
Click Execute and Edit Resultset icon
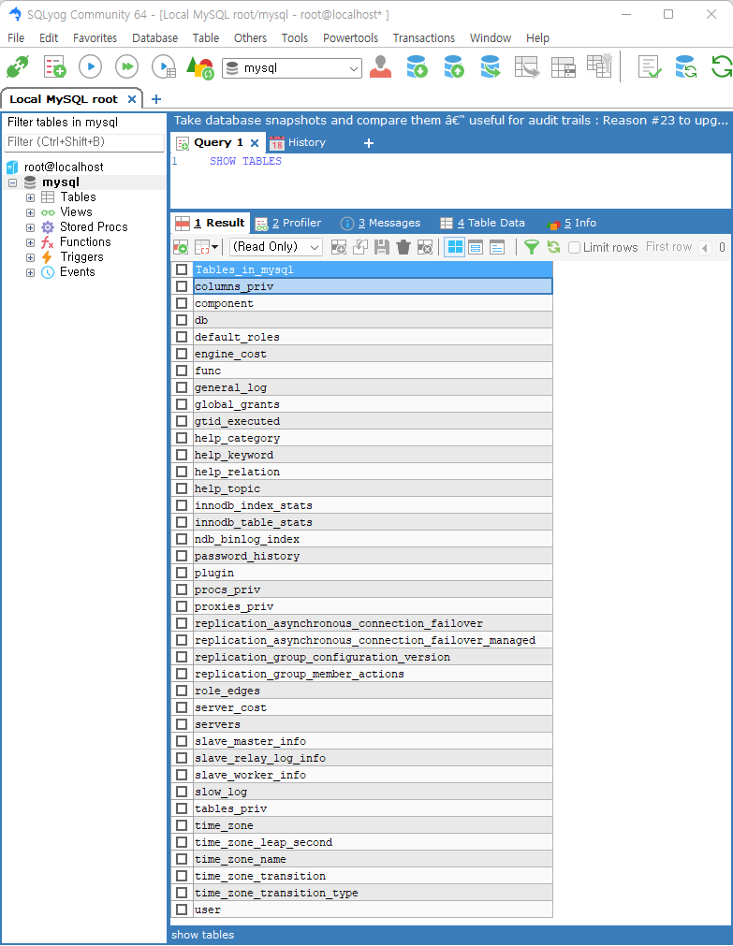tap(164, 66)
